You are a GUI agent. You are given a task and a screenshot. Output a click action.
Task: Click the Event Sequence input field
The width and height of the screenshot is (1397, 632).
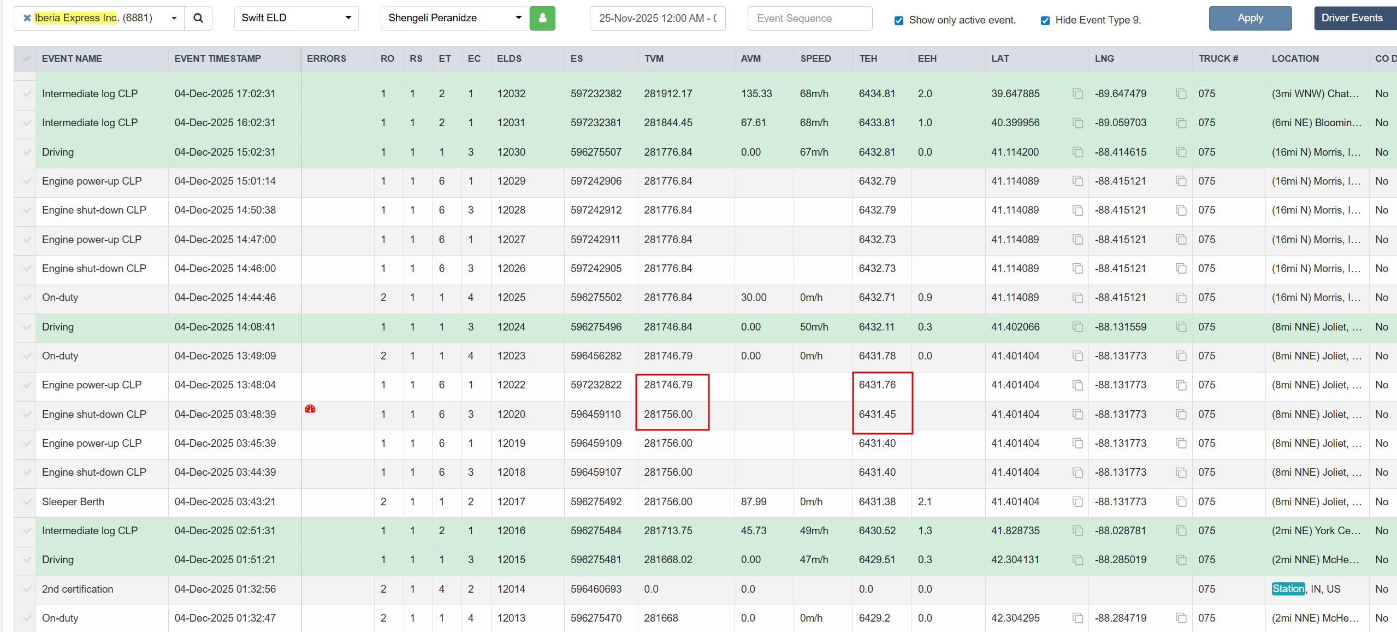(809, 19)
